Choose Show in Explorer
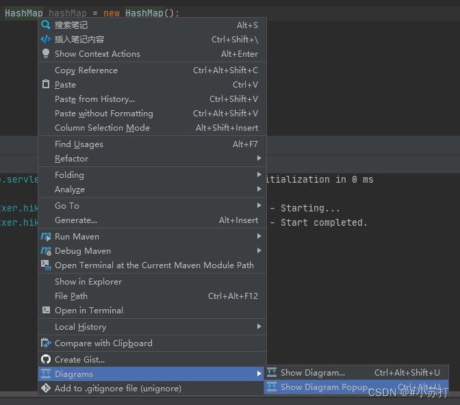This screenshot has height=405, width=460. [152, 282]
